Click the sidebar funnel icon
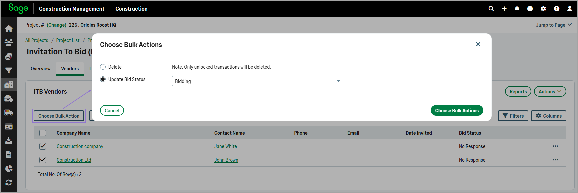 (9, 70)
